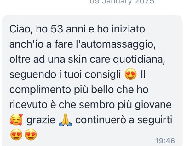The width and height of the screenshot is (184, 146).
Task: Click the heart-eyes emoji after "consigli"
Action: (x=131, y=74)
